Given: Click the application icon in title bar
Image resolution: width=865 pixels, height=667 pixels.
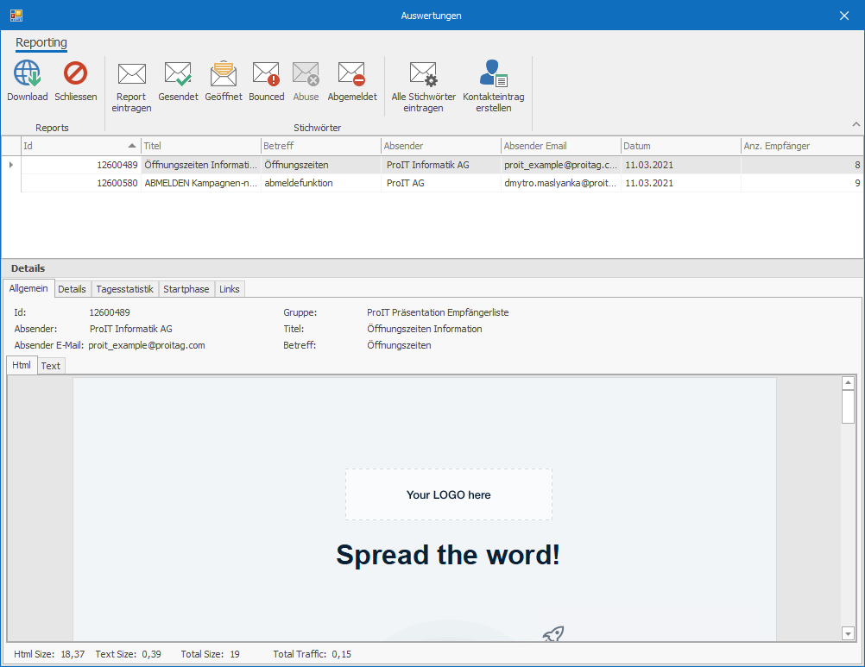Looking at the screenshot, I should (16, 16).
